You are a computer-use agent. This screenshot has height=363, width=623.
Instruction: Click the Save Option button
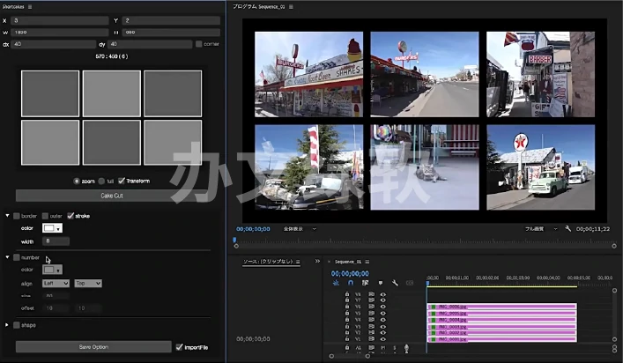point(93,347)
